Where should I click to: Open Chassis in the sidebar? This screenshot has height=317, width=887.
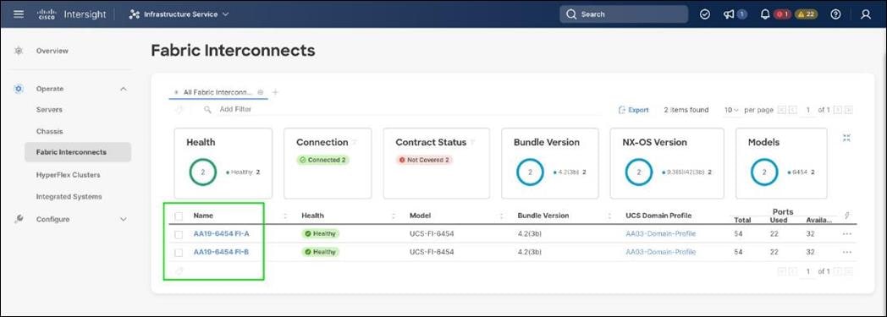coord(50,131)
